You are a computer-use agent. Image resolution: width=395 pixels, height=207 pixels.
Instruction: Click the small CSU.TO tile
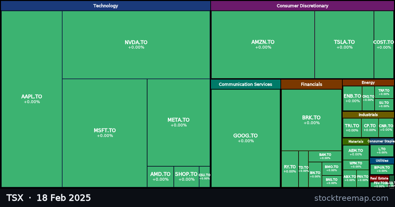coord(204,177)
